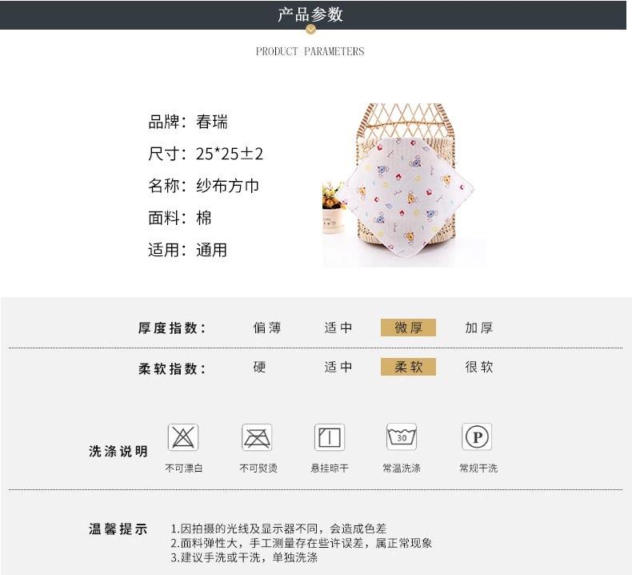Viewport: 632px width, 575px height.
Task: Open the gauze towel product photo
Action: coord(404,185)
